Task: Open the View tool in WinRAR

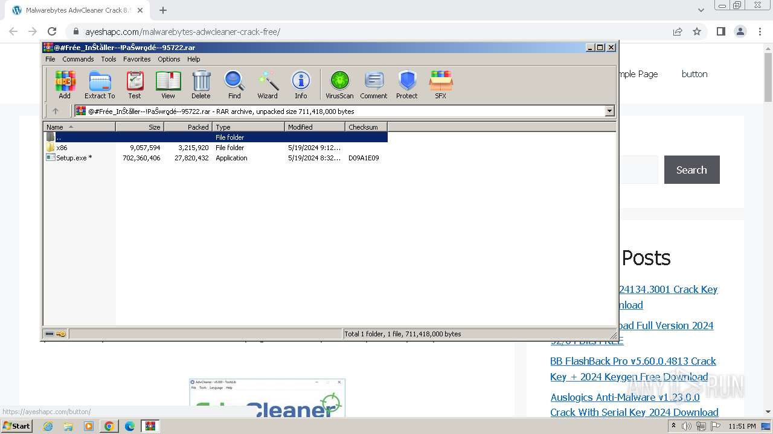Action: click(168, 84)
